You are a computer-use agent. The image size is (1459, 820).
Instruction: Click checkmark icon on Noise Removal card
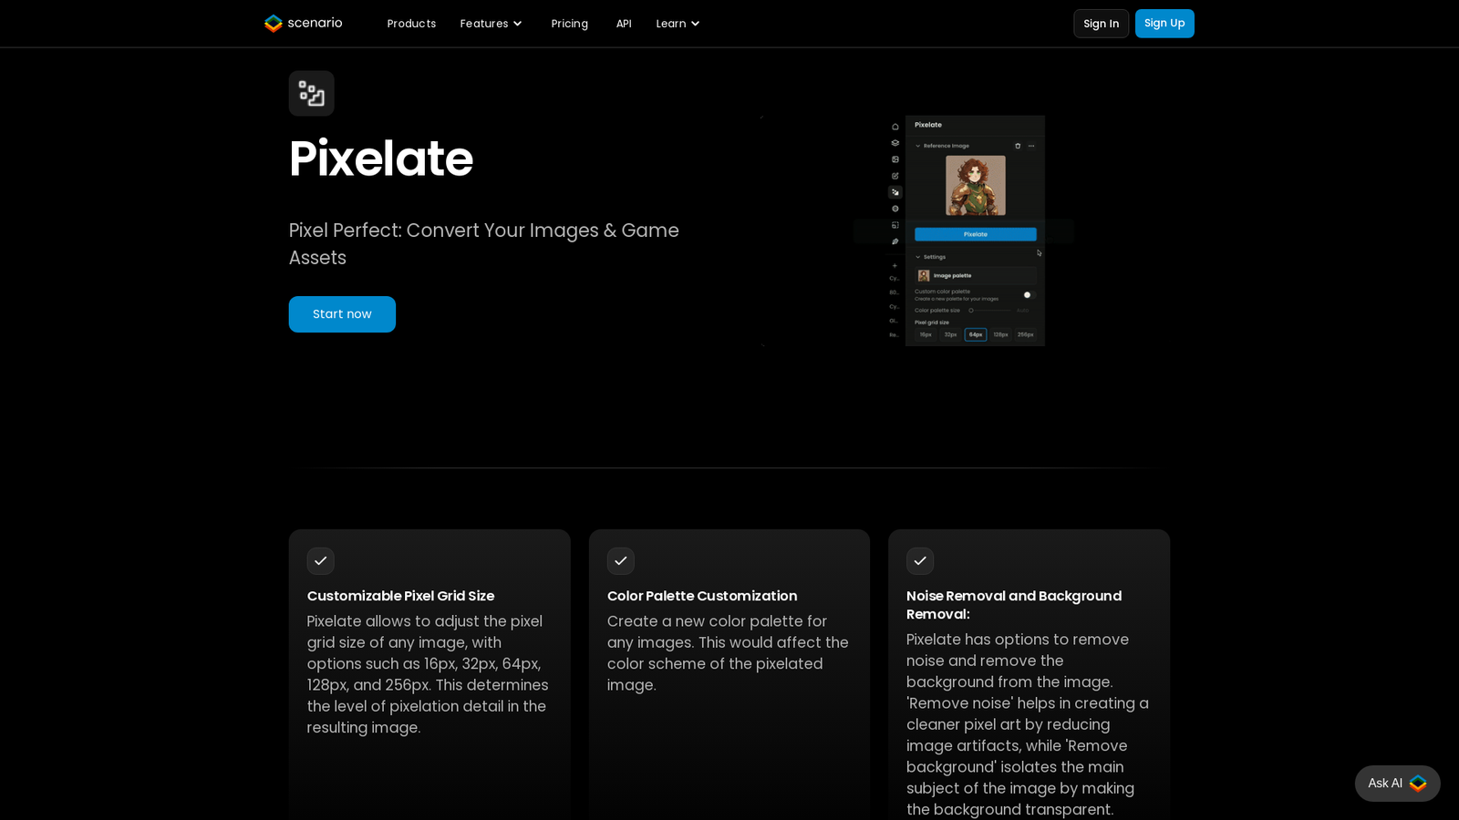click(920, 561)
